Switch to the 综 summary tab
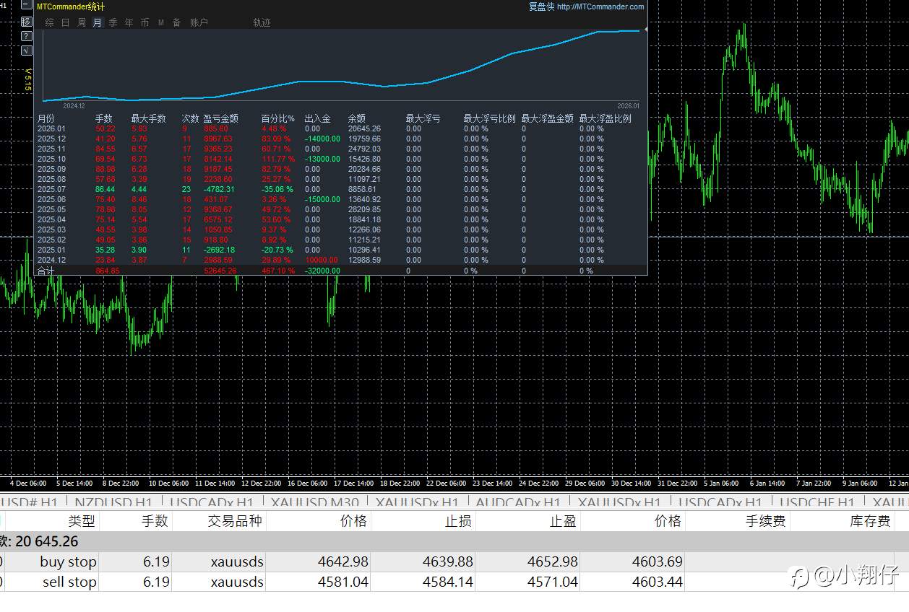The image size is (909, 612). pos(50,22)
